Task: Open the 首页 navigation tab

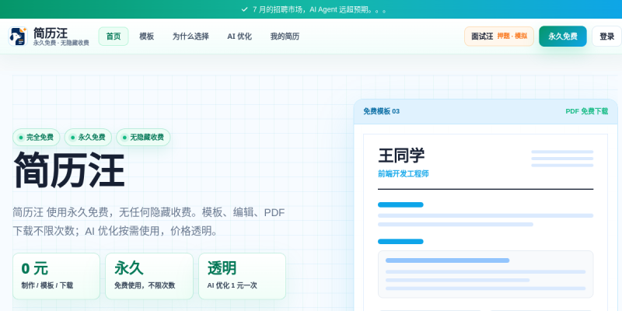Action: tap(114, 37)
